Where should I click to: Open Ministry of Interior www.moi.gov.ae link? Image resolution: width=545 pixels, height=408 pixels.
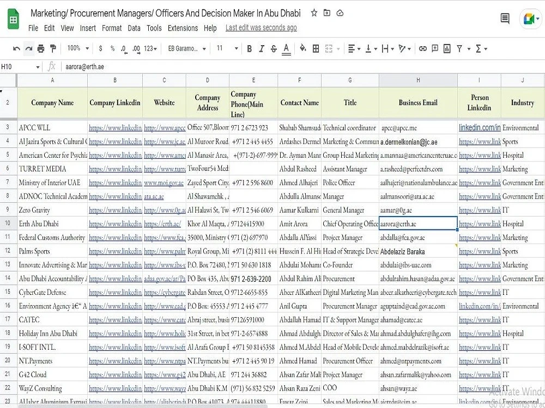click(x=163, y=182)
